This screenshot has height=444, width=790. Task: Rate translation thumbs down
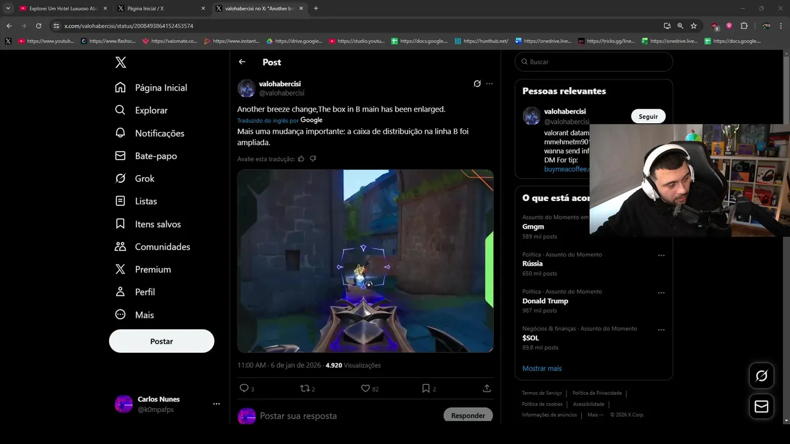pyautogui.click(x=313, y=158)
